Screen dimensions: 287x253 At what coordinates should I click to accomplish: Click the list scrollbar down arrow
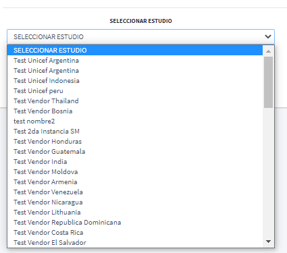point(268,242)
